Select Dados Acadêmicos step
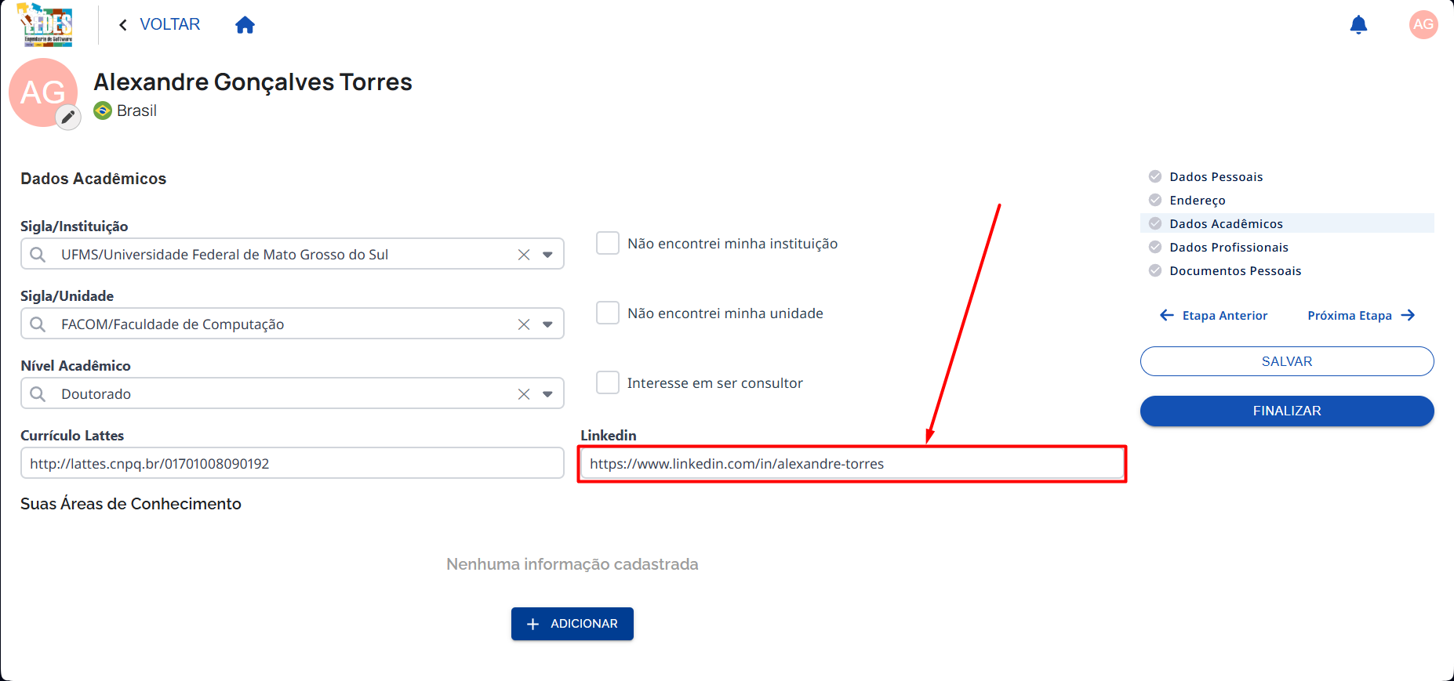1454x681 pixels. 1227,224
